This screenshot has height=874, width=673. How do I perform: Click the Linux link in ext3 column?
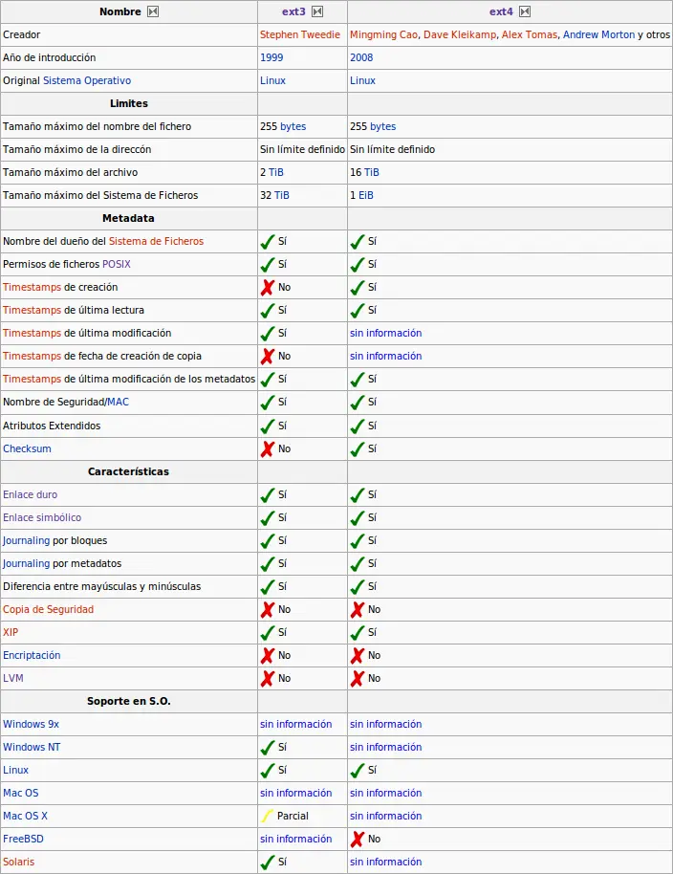click(x=272, y=80)
